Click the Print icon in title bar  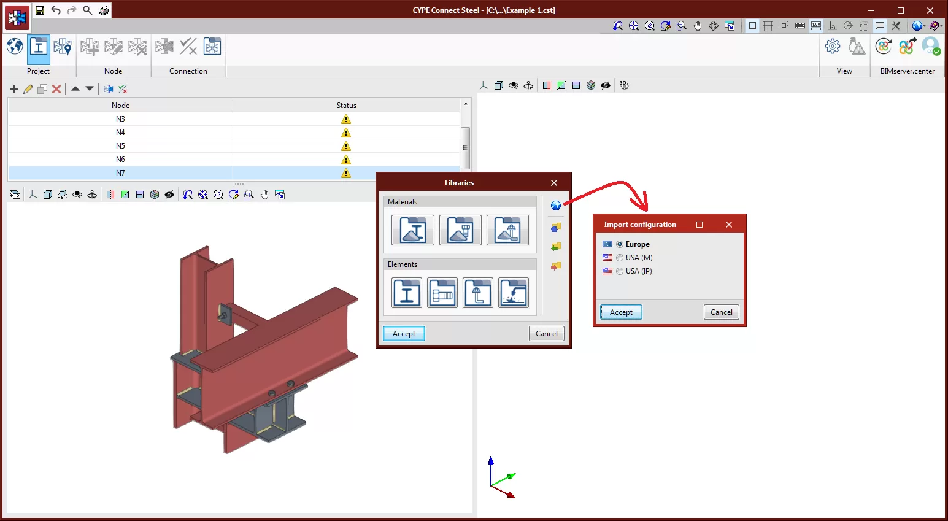(x=104, y=10)
